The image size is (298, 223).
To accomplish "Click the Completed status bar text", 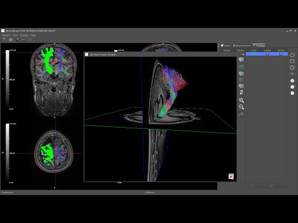I will (7, 193).
